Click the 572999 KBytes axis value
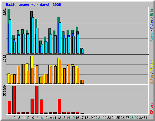This screenshot has width=155, height=121. (5, 91)
